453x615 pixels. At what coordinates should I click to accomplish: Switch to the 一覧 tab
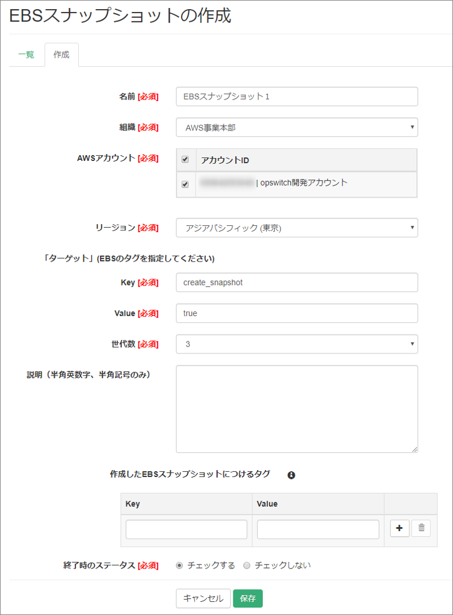point(26,55)
